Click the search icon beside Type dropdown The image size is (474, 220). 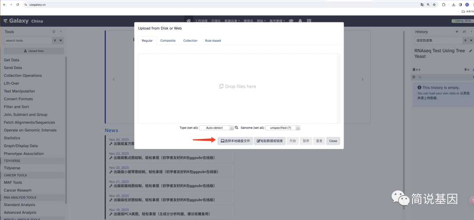[x=237, y=128]
